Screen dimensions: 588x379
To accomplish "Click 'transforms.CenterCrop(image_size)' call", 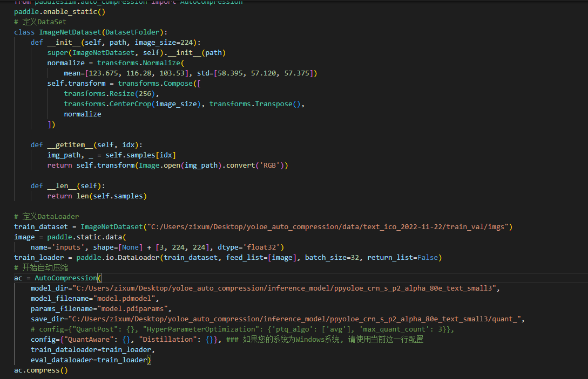I will (x=132, y=104).
